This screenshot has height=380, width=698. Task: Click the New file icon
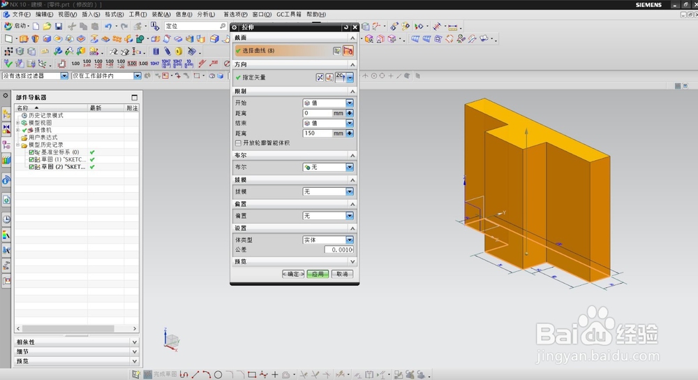[36, 27]
